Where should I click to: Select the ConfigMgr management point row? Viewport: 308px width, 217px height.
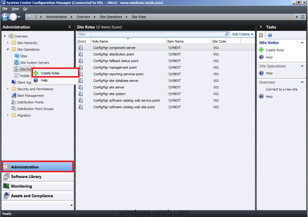click(165, 67)
